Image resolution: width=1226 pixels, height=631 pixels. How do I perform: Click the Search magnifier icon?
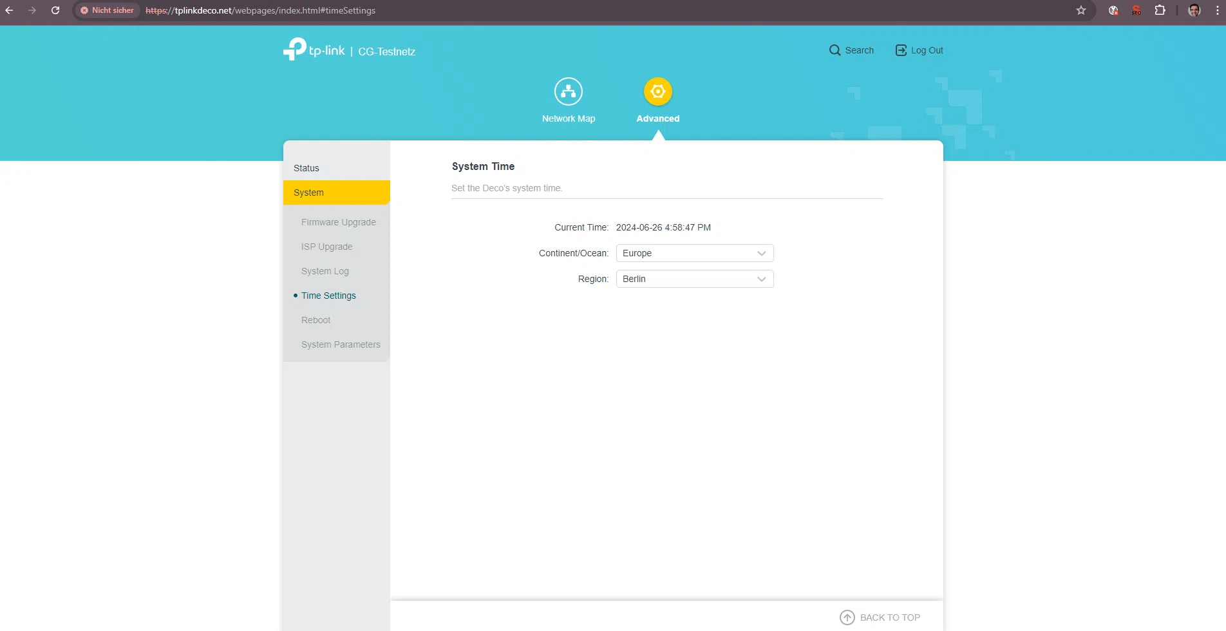[x=835, y=50]
